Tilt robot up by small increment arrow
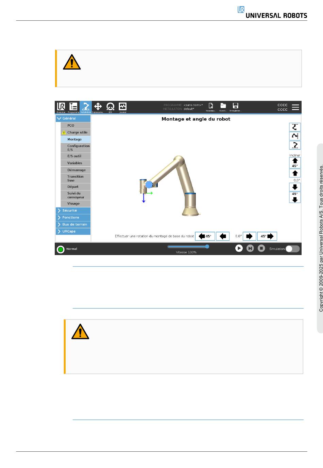This screenshot has width=323, height=468. tap(295, 173)
